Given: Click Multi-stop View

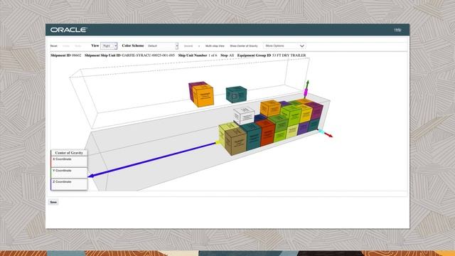Looking at the screenshot, I should (215, 46).
